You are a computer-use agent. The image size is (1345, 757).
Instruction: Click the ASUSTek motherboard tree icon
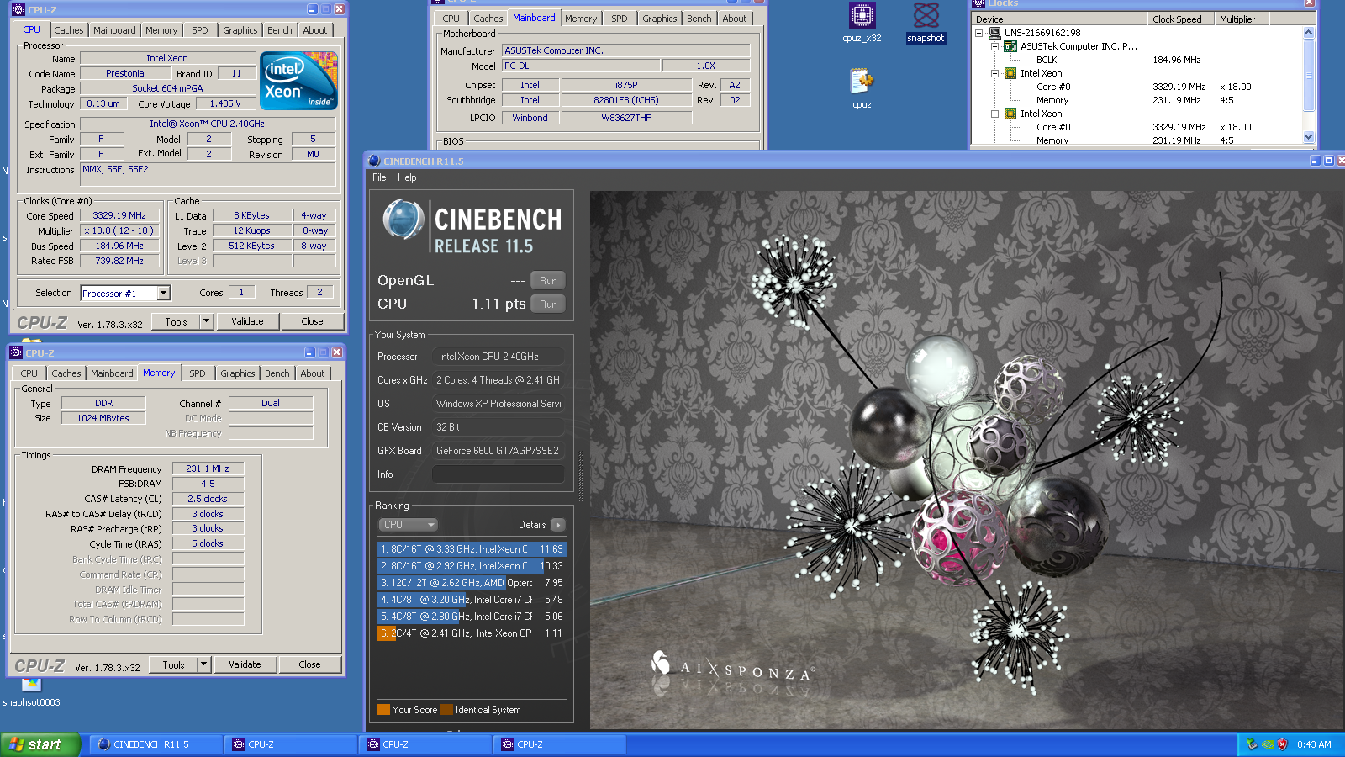(1010, 46)
